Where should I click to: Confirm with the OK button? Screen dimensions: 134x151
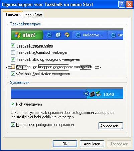click(x=65, y=144)
